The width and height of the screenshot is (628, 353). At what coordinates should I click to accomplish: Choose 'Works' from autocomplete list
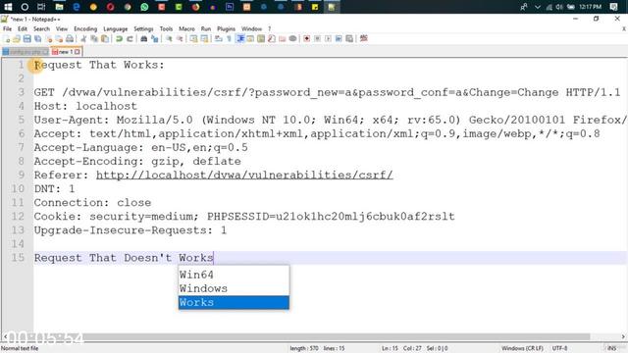click(x=234, y=302)
